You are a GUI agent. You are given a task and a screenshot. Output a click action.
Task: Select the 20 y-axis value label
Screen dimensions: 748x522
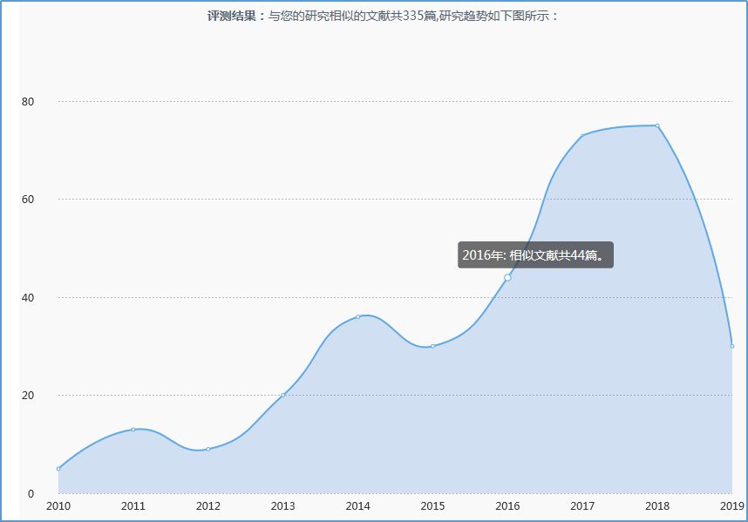tap(28, 396)
